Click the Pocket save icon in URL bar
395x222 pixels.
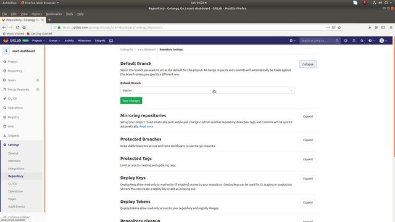point(333,27)
